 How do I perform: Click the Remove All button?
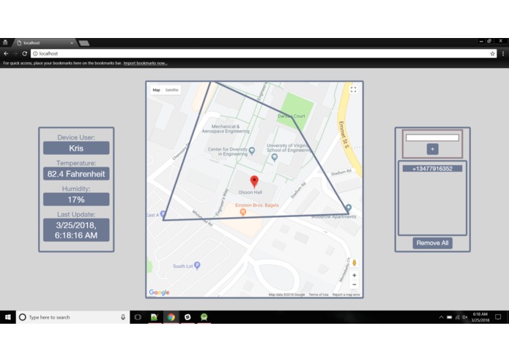coord(432,243)
